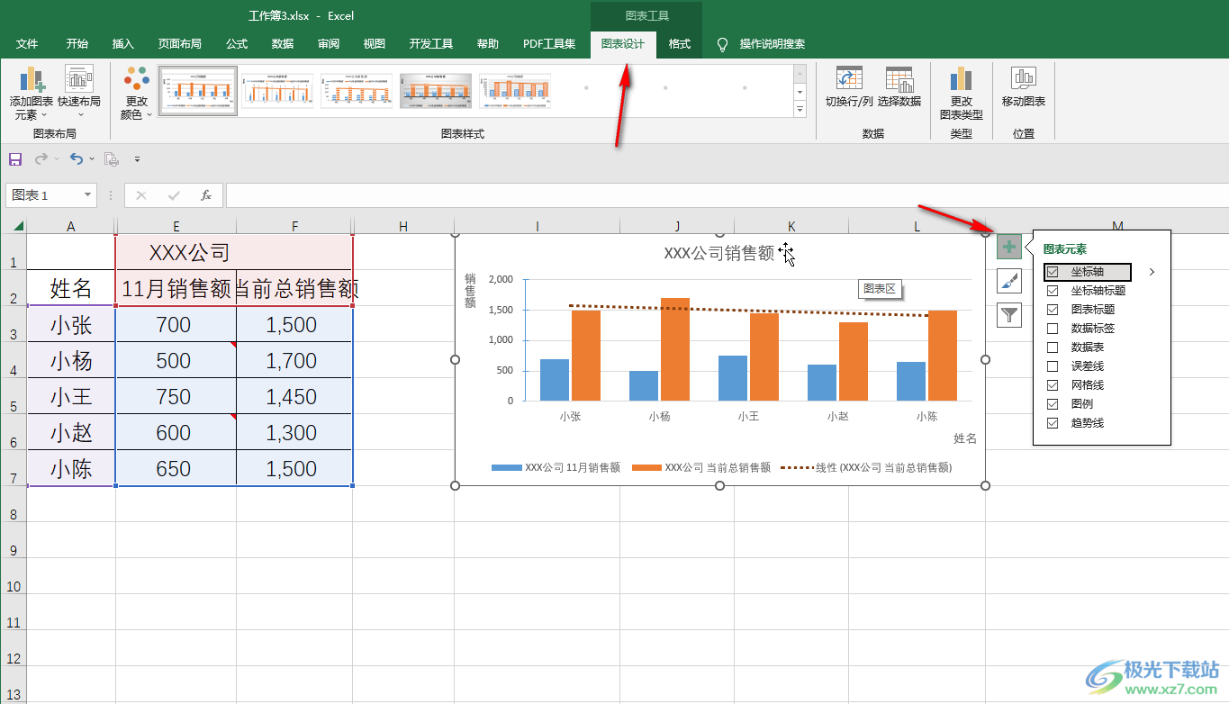This screenshot has width=1229, height=704.
Task: Click the Insert Function fx icon
Action: tap(206, 195)
